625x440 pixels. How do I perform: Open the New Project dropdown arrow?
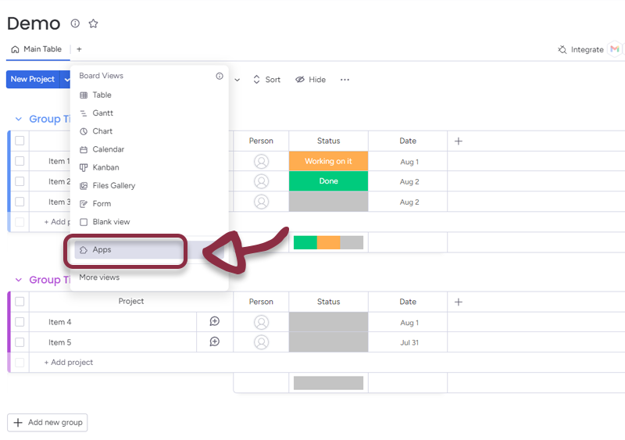pos(66,80)
